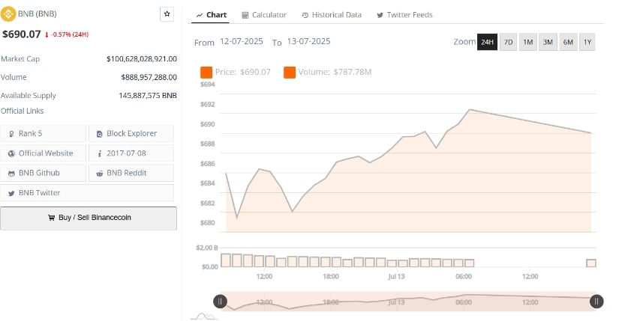This screenshot has height=321, width=619.
Task: Open the BNB Reddit link
Action: click(131, 173)
